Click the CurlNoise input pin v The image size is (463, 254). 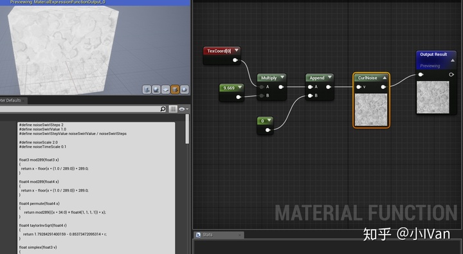tap(358, 87)
